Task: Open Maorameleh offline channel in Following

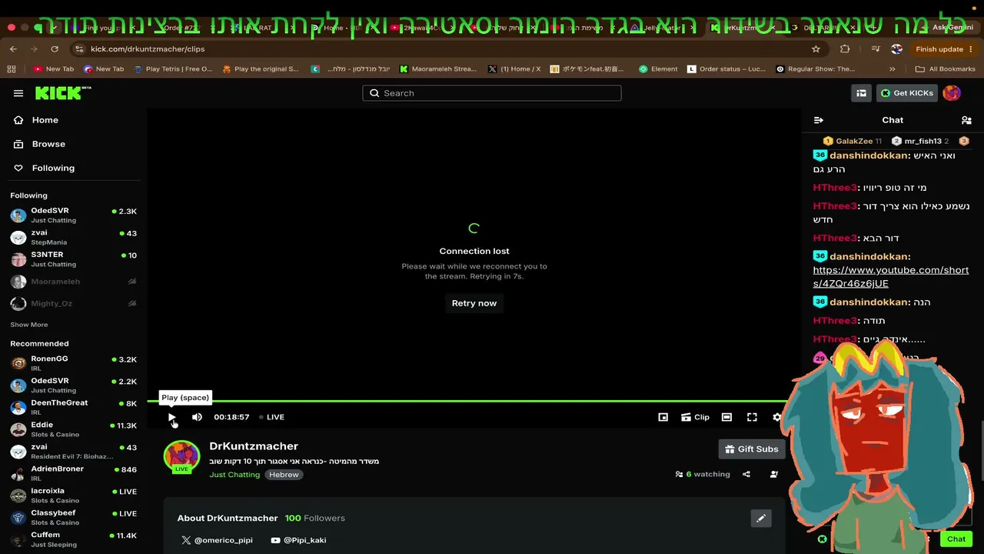Action: pos(74,282)
